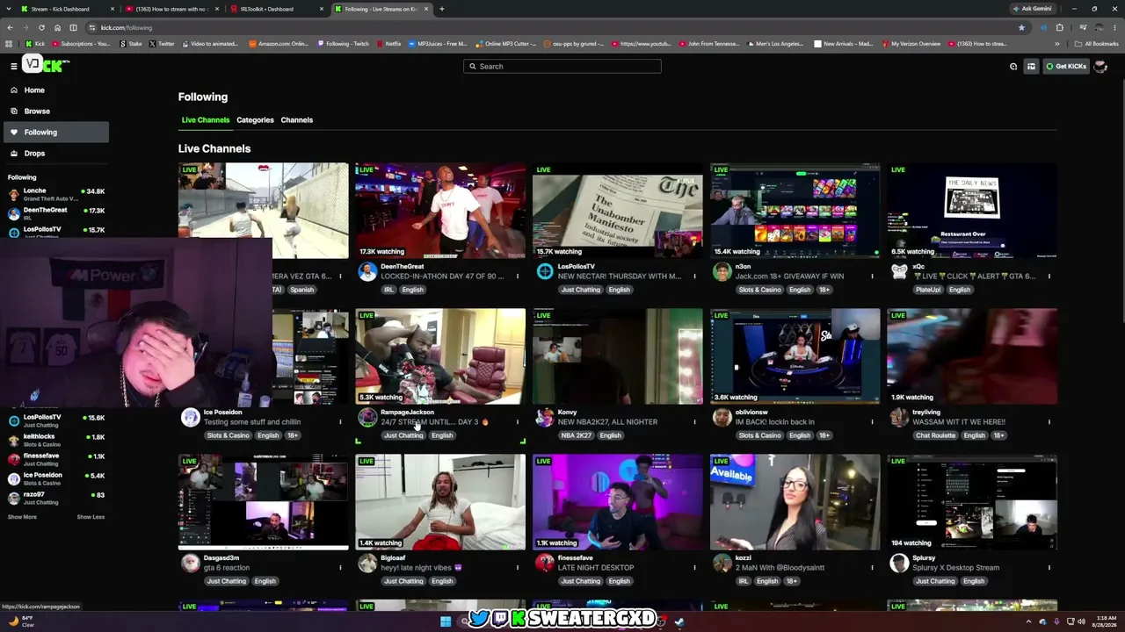
Task: Reload the page with the browser refresh icon
Action: pyautogui.click(x=41, y=27)
